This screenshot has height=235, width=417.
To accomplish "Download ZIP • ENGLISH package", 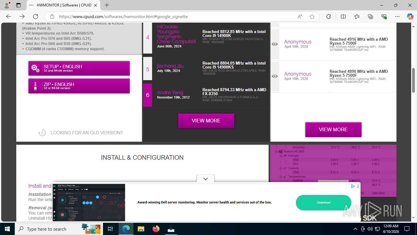I will pyautogui.click(x=79, y=86).
